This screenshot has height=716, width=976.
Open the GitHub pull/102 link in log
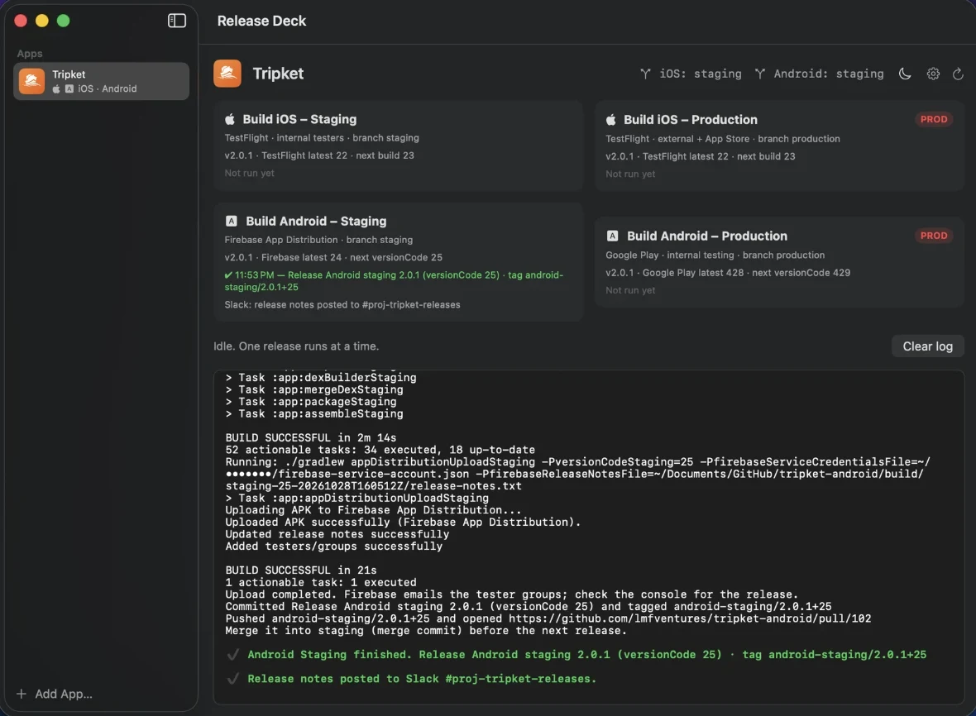[x=690, y=618]
